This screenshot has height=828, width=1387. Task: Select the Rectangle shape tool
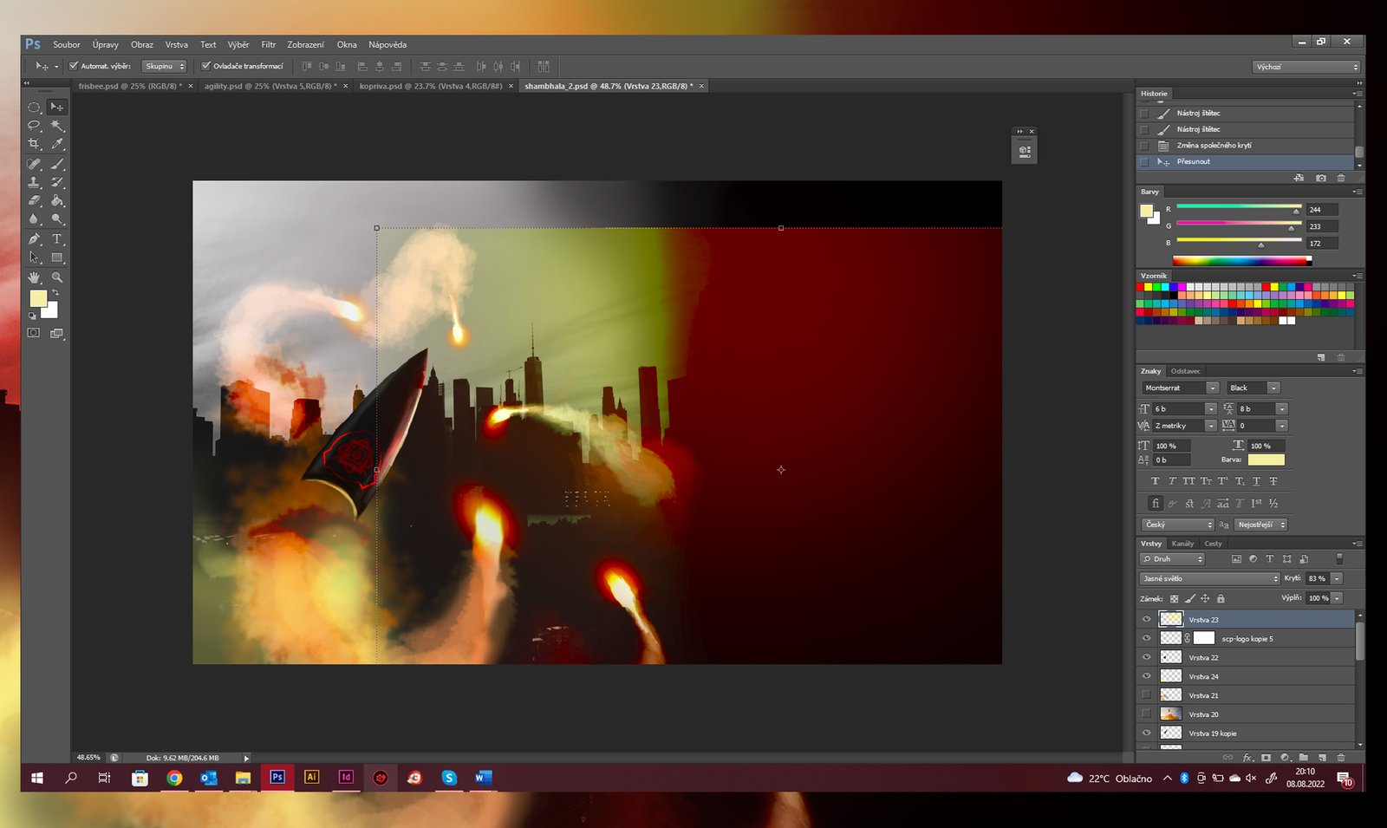56,258
